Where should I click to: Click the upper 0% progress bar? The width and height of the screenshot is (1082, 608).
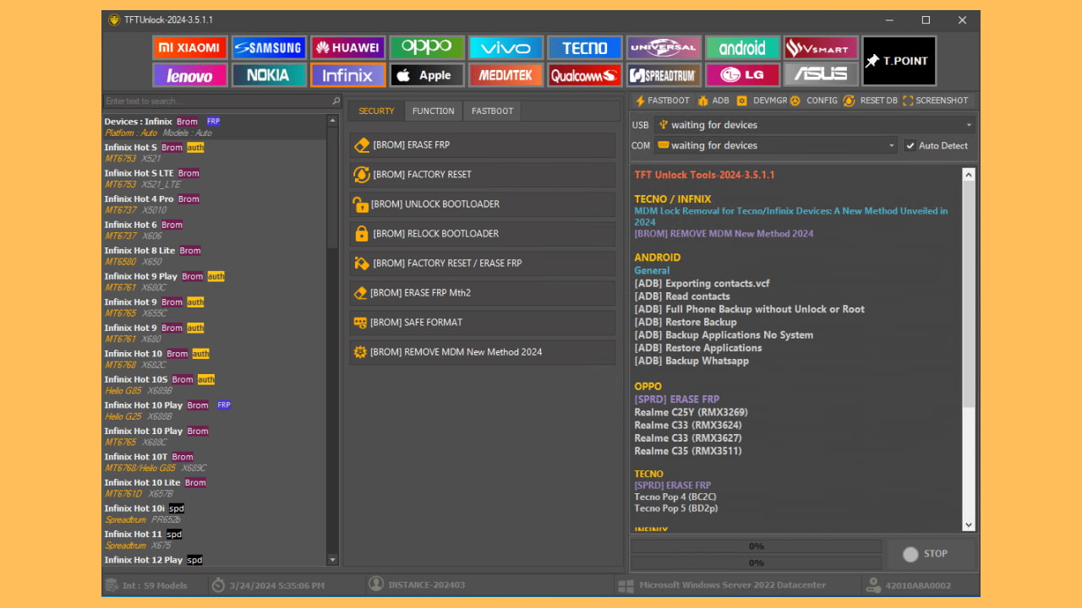pyautogui.click(x=757, y=546)
